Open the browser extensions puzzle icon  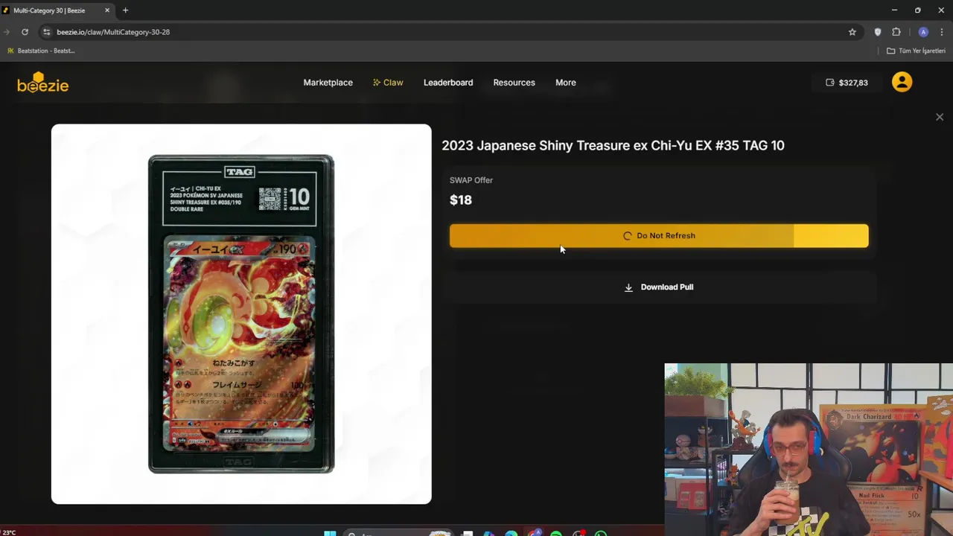coord(896,32)
